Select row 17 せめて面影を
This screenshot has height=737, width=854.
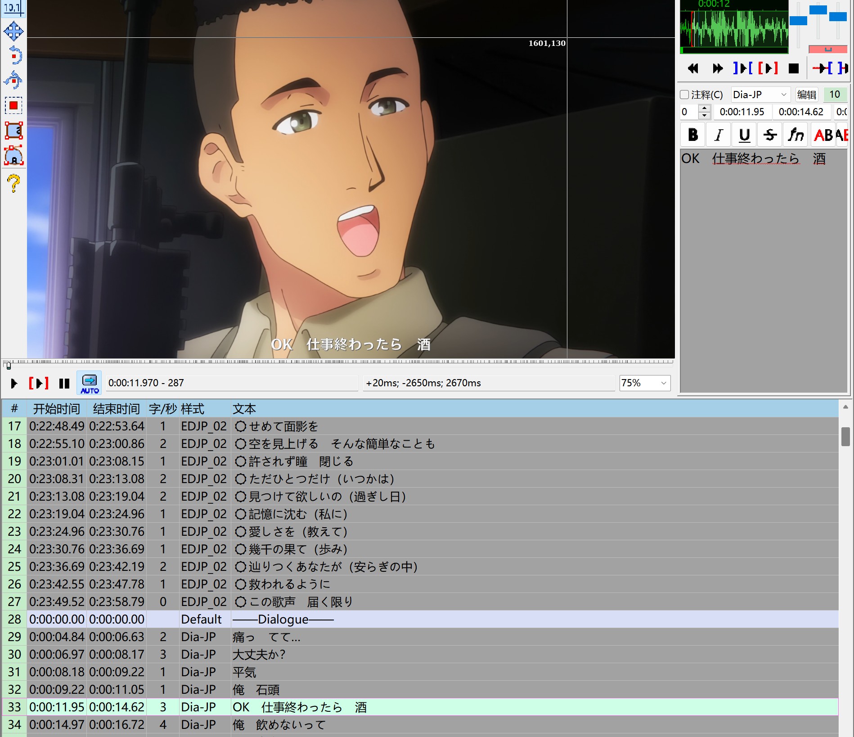pyautogui.click(x=420, y=426)
